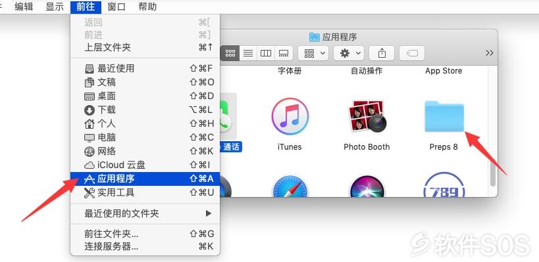Open the 窗口 menu in menu bar

pos(116,7)
